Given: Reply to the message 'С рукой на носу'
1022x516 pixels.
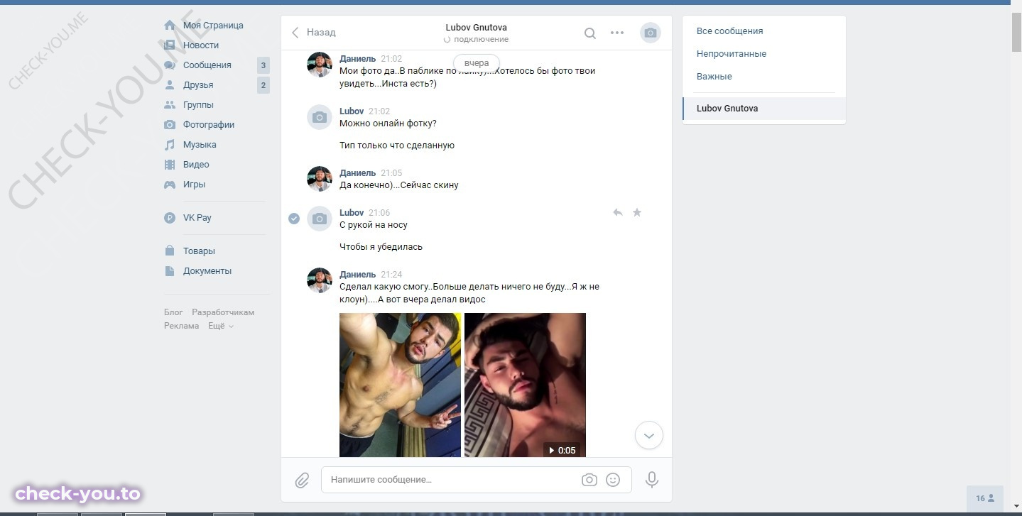Looking at the screenshot, I should click(x=618, y=212).
